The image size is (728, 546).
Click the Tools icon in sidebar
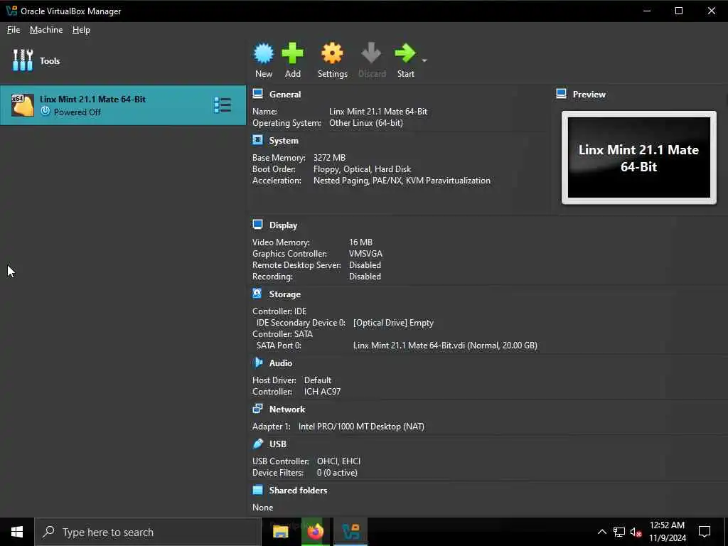pyautogui.click(x=23, y=60)
